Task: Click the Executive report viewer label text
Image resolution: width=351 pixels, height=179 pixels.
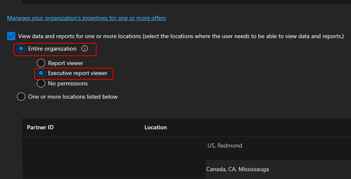Action: pyautogui.click(x=78, y=73)
